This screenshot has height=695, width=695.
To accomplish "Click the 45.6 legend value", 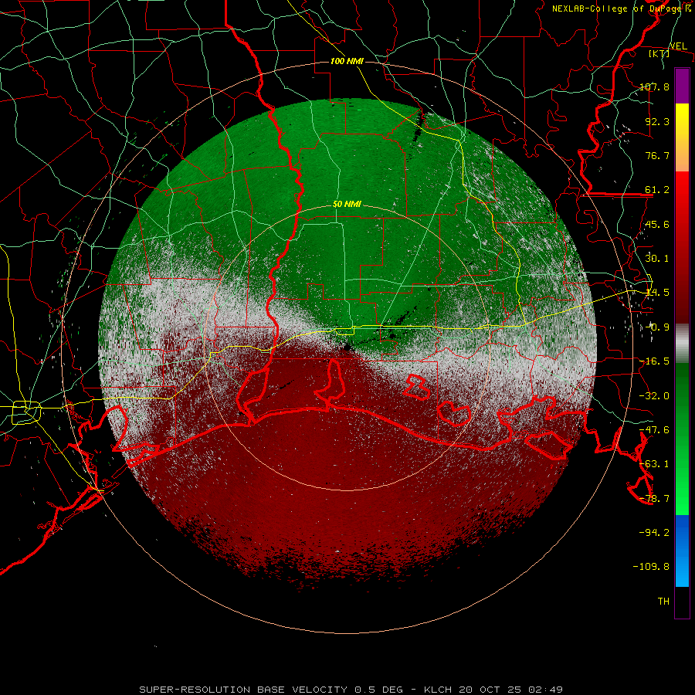I will coord(657,224).
